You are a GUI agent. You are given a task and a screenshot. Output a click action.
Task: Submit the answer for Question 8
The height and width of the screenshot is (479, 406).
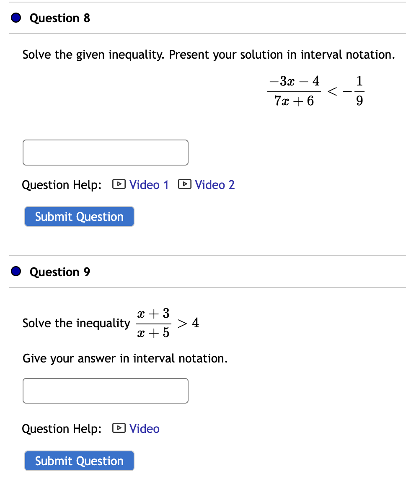[79, 216]
